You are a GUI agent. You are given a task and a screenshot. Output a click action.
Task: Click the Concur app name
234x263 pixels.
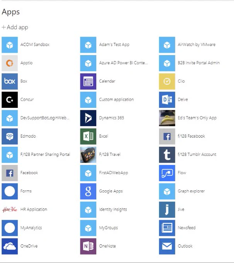(27, 99)
